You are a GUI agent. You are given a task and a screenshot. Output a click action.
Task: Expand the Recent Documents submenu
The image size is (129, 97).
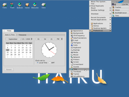(100, 18)
